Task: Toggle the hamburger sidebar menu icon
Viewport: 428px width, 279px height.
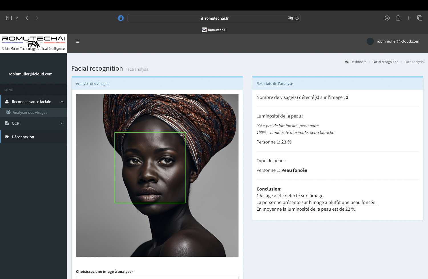Action: [77, 41]
